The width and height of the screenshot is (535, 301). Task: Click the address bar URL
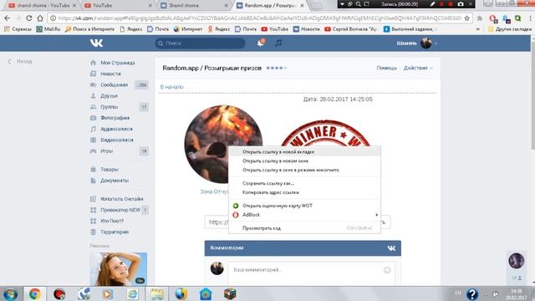[x=259, y=18]
